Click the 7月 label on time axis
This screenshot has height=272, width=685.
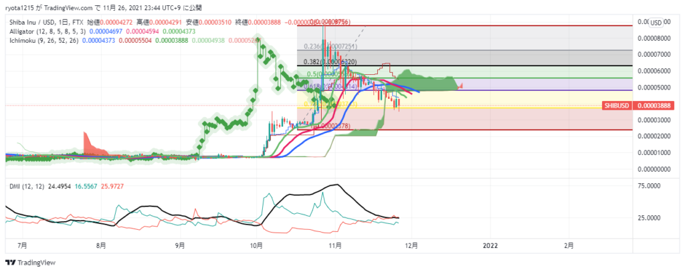click(x=23, y=245)
